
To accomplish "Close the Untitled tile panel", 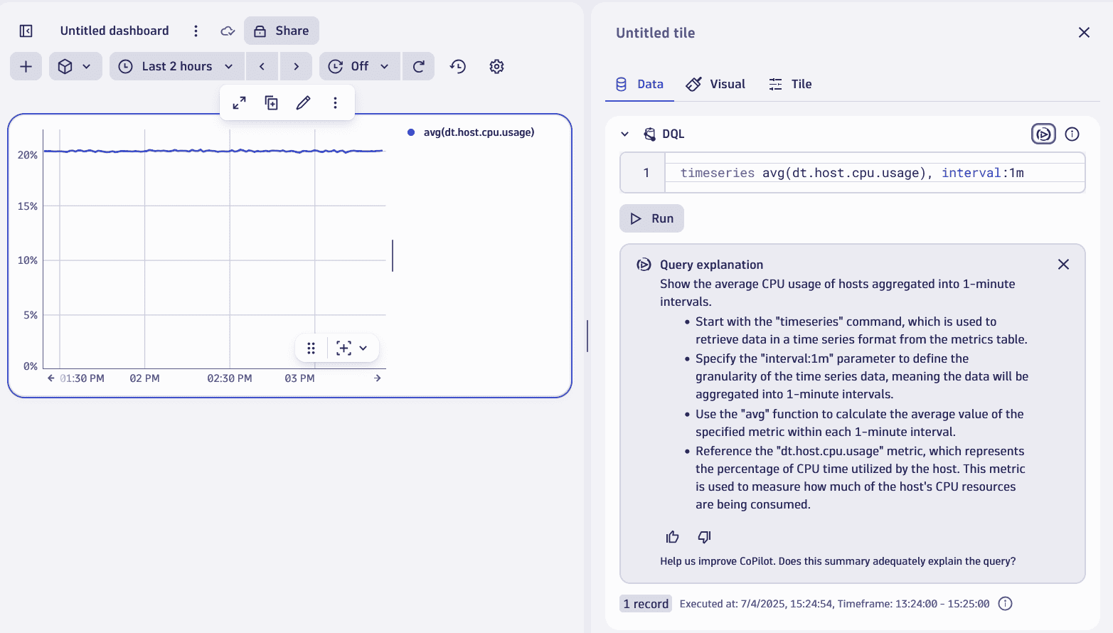I will 1084,33.
